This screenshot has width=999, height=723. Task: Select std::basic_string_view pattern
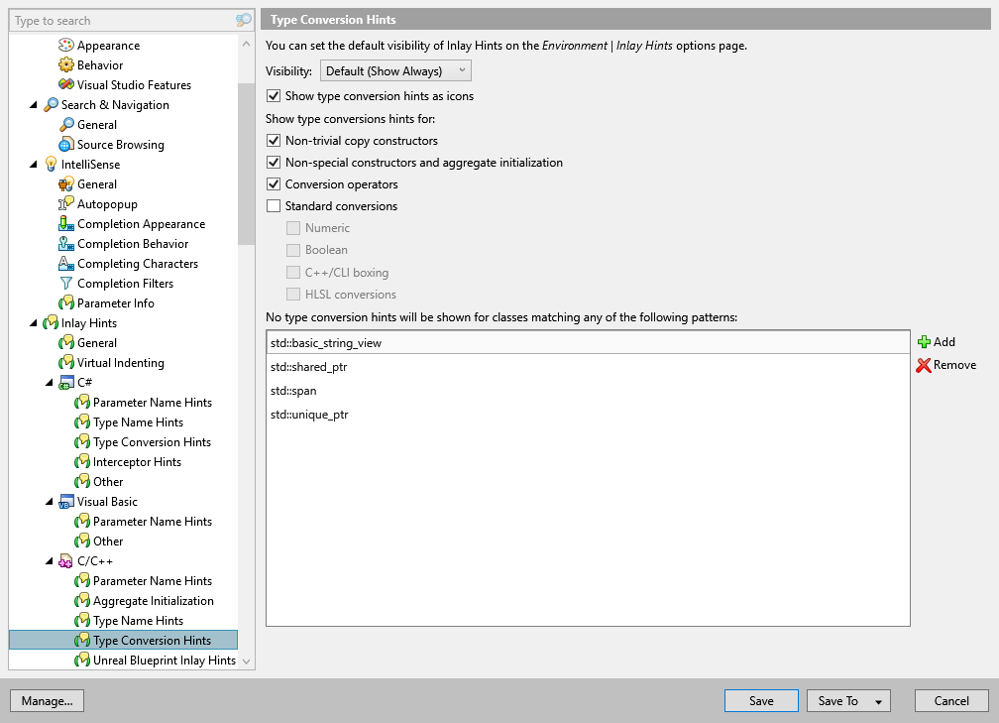[588, 342]
